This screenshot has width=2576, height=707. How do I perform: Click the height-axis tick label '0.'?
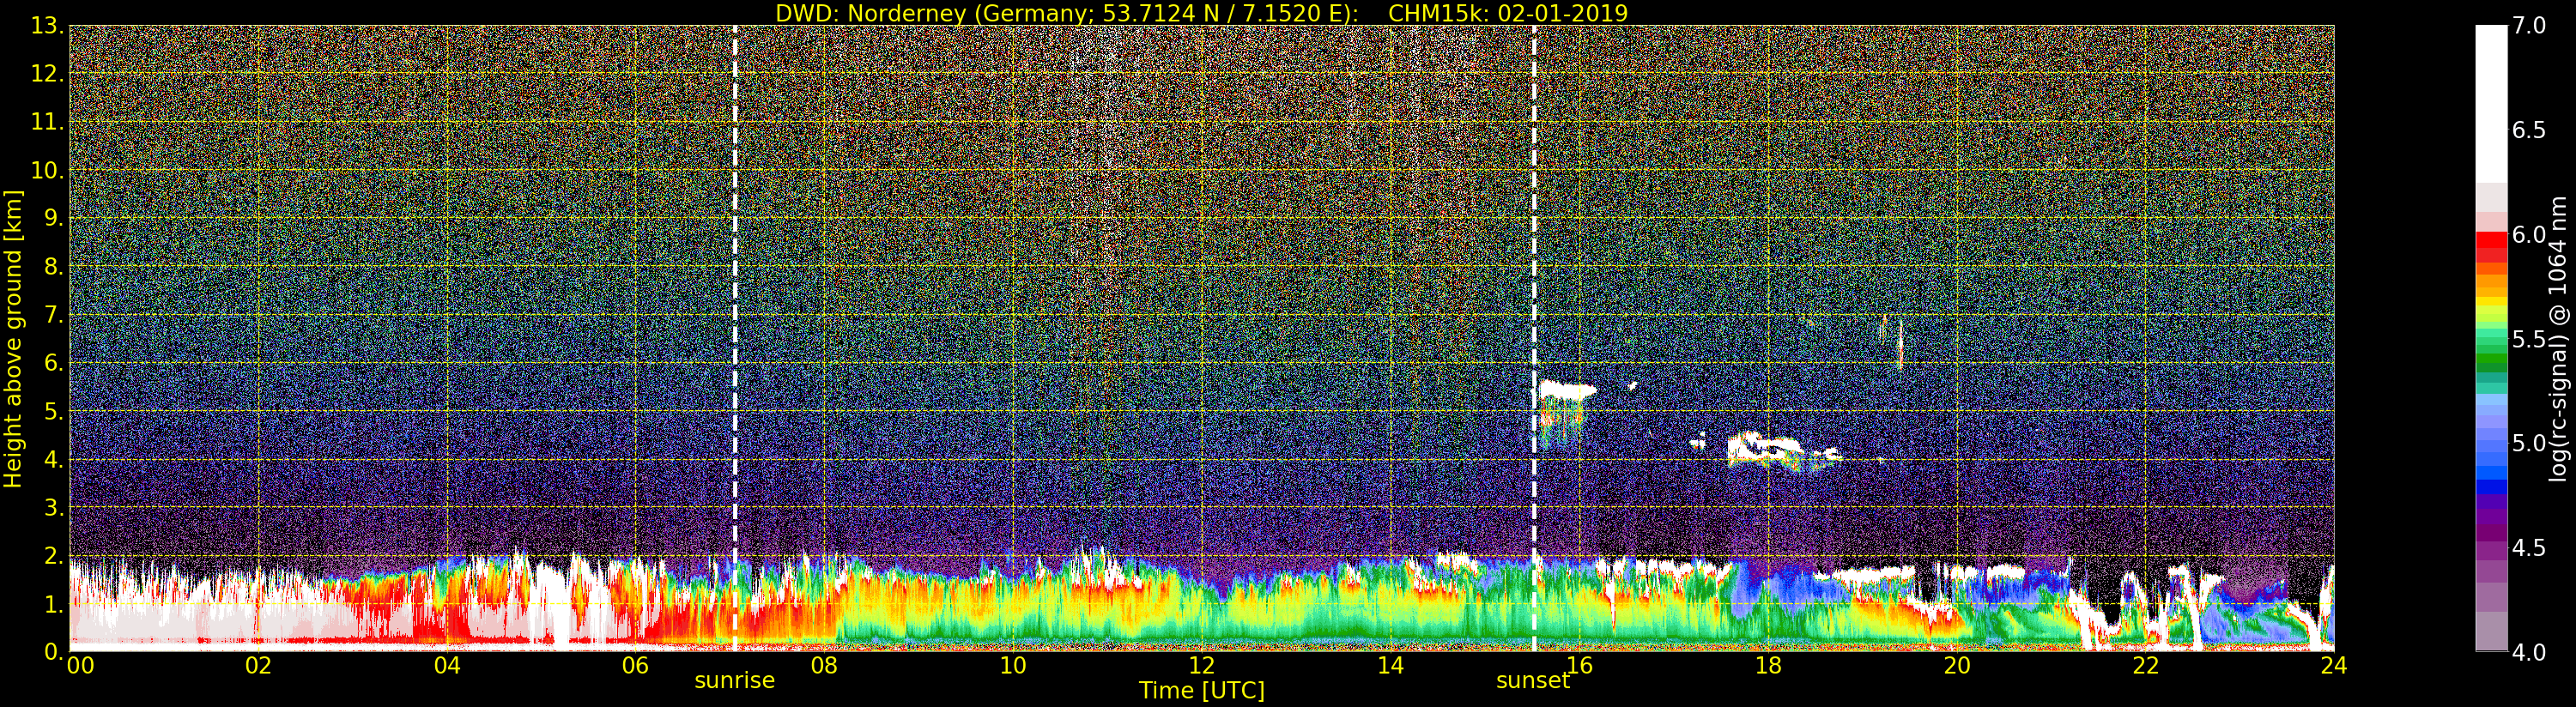point(54,652)
